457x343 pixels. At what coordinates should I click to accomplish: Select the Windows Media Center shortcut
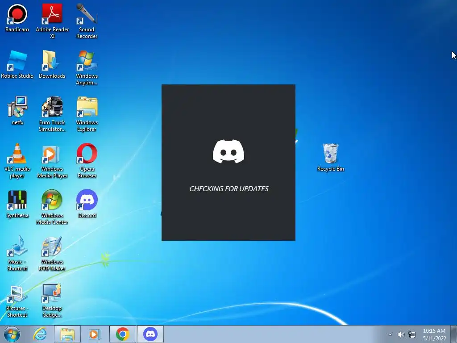[x=52, y=207]
